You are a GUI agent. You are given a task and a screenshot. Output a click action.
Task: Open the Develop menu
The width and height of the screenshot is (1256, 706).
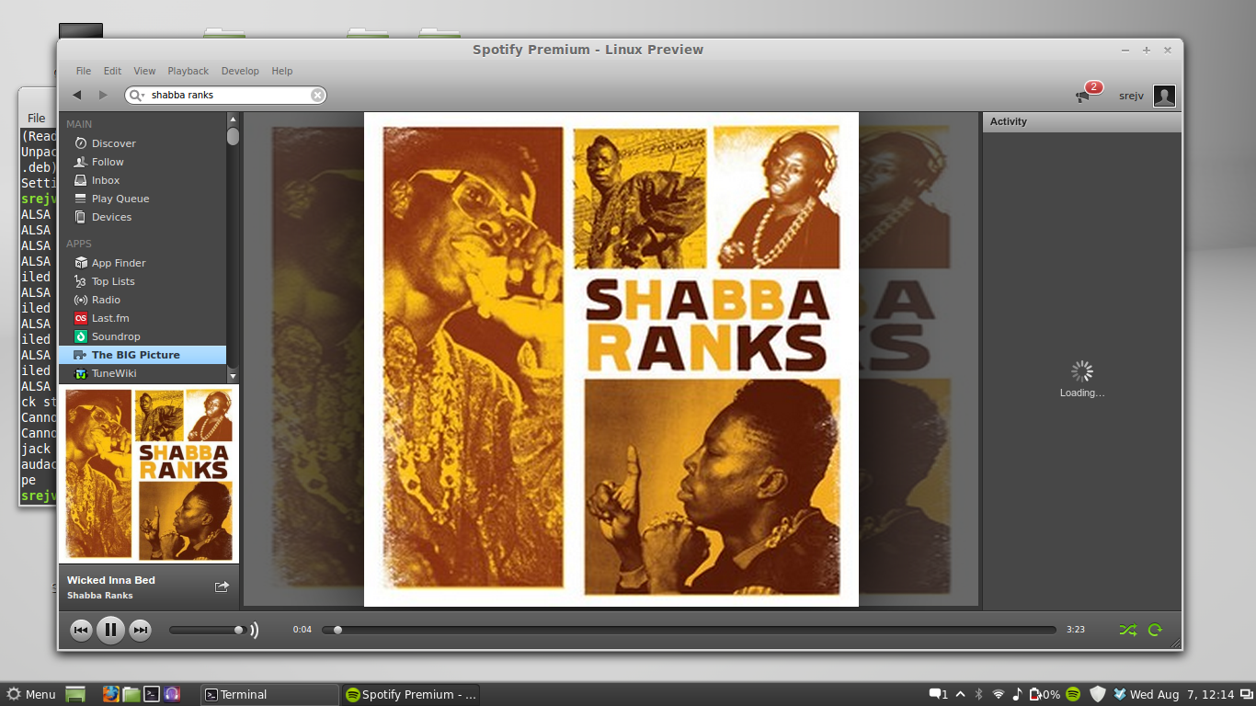(240, 71)
